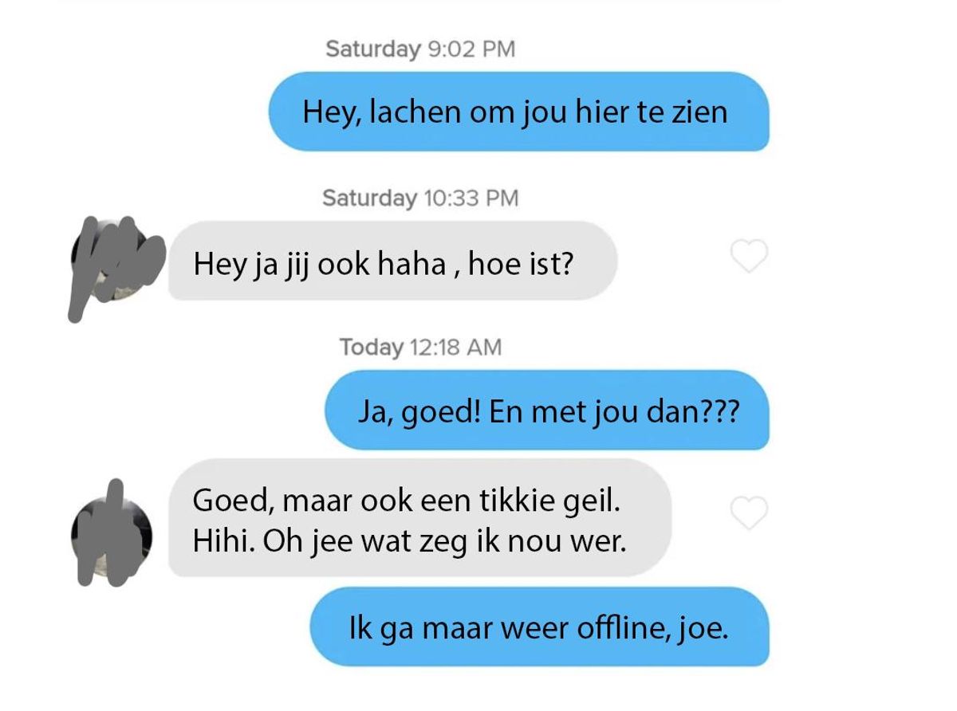Click the "Saturday 9:02 PM" timestamp
This screenshot has height=711, width=957.
pos(420,49)
